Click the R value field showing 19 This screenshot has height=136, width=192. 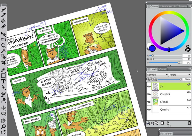click(x=187, y=56)
